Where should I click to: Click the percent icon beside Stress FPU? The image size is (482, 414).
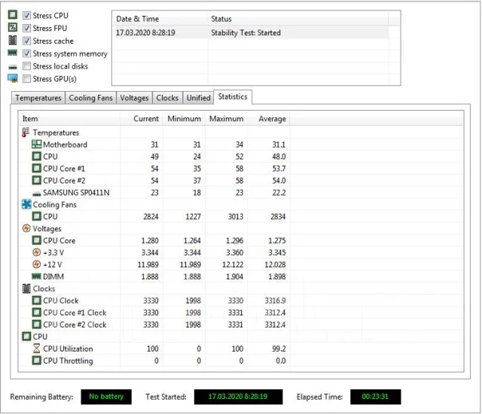(13, 27)
